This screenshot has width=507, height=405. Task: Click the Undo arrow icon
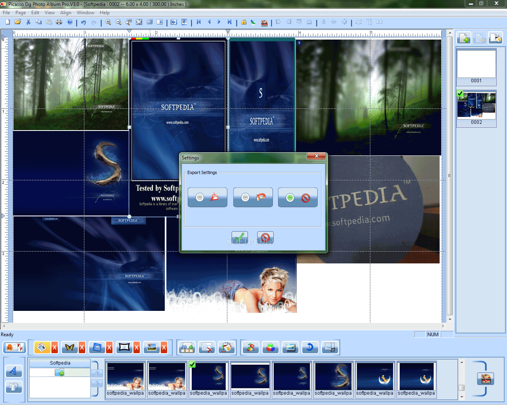coord(84,22)
